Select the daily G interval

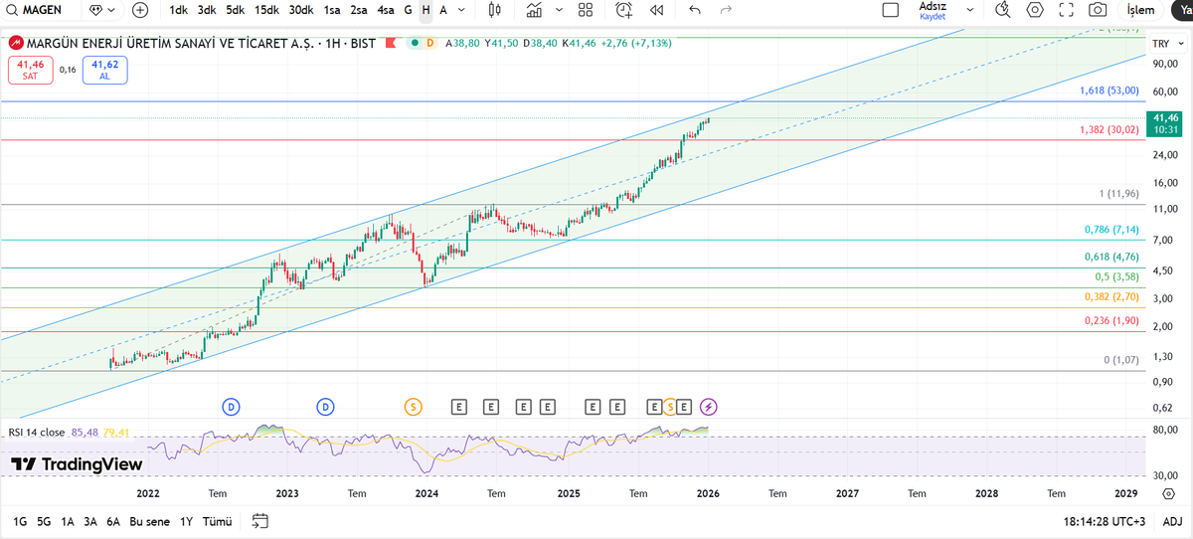[408, 10]
